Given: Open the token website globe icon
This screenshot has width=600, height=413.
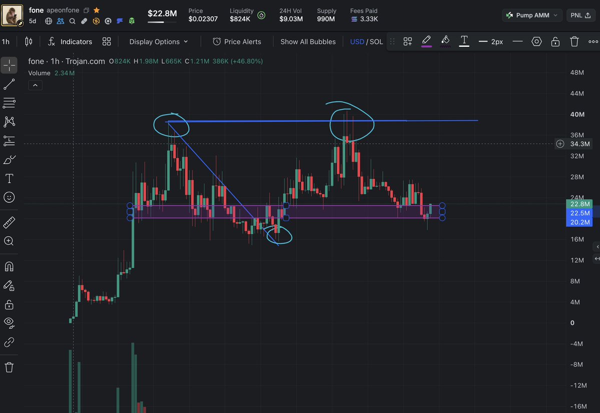Looking at the screenshot, I should [x=49, y=21].
